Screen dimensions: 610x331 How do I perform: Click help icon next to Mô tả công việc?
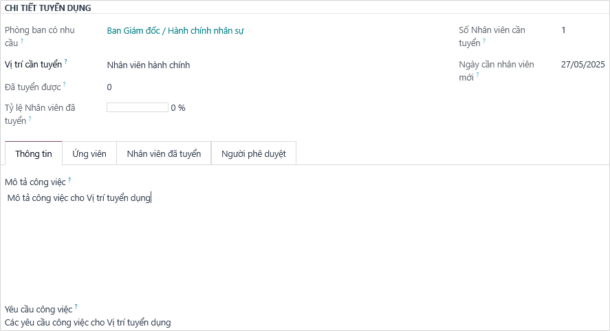point(69,180)
